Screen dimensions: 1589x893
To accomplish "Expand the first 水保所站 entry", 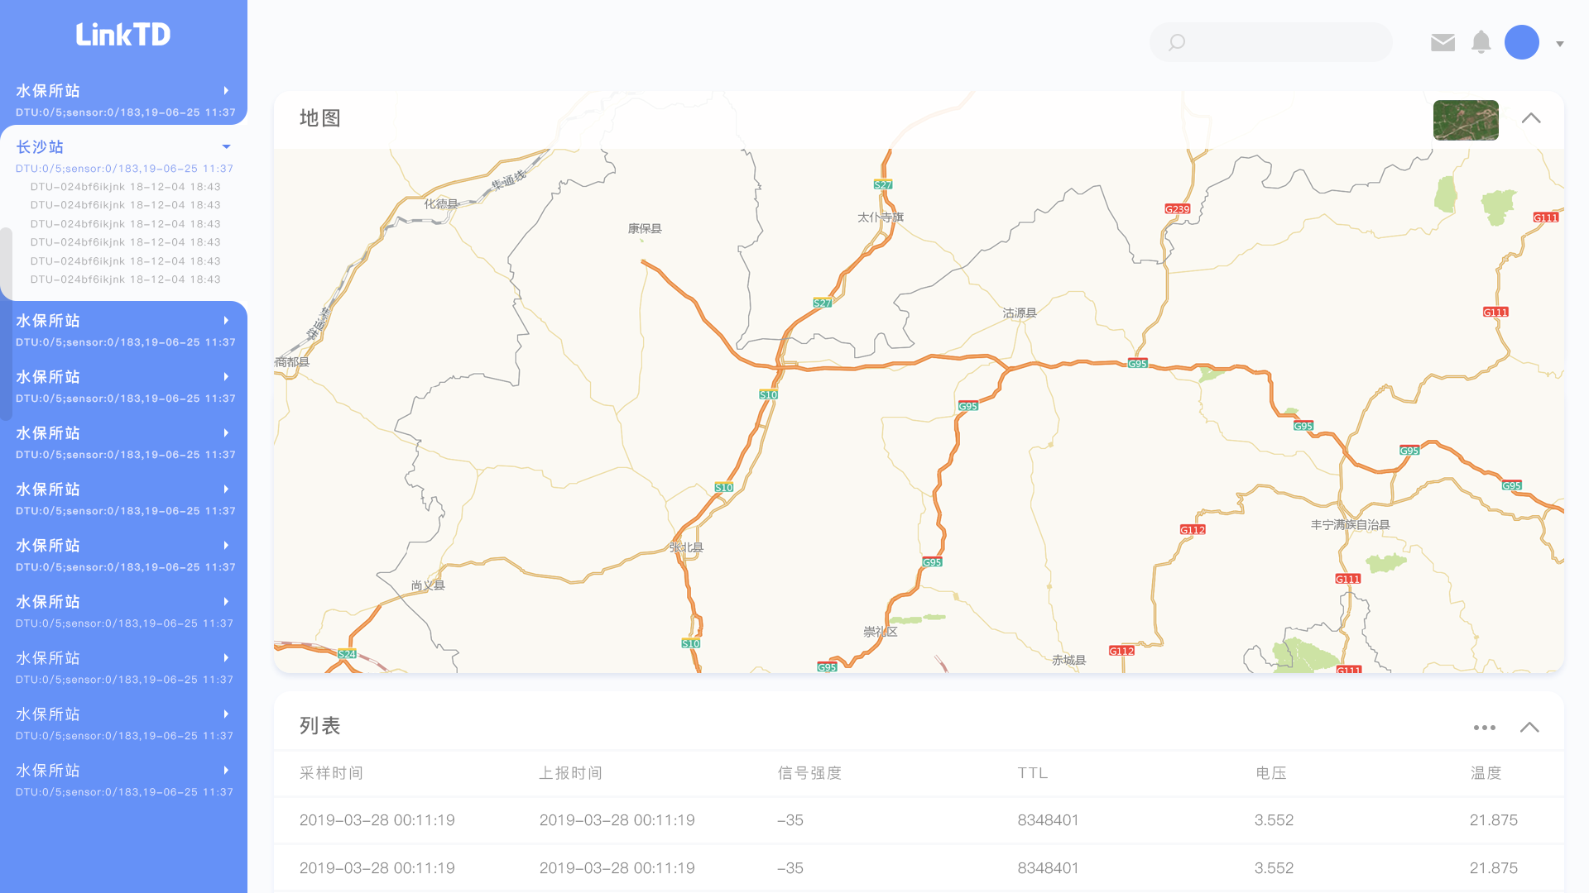I will click(x=226, y=91).
